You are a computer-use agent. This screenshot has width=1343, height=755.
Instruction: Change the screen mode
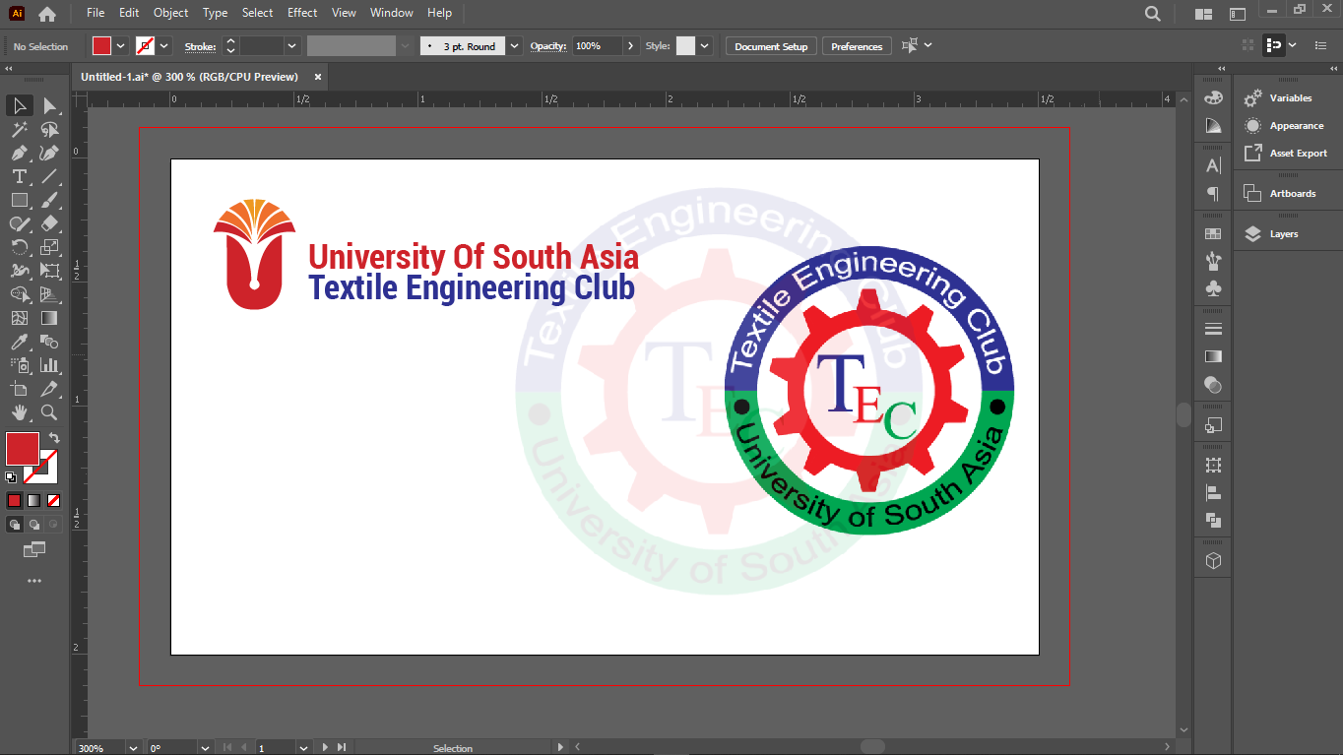pos(34,549)
